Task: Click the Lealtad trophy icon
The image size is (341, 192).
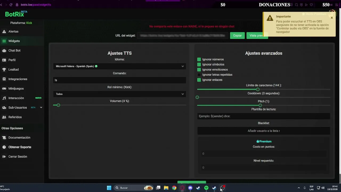Action: point(4,70)
